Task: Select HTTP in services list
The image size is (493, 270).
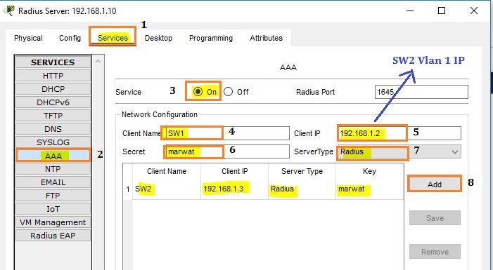Action: (x=53, y=76)
